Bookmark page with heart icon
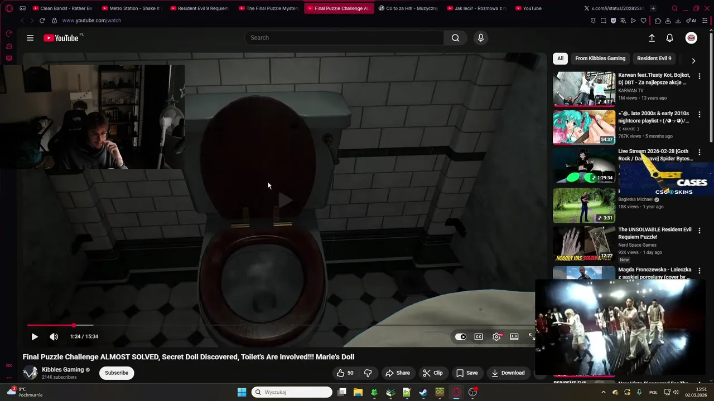Image resolution: width=714 pixels, height=401 pixels. click(643, 21)
